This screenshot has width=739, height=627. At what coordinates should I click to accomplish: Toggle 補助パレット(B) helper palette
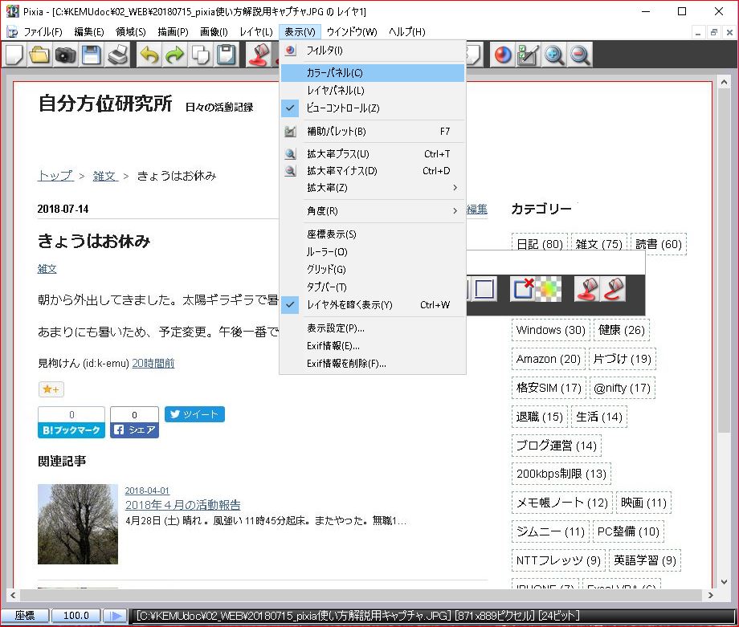[373, 132]
